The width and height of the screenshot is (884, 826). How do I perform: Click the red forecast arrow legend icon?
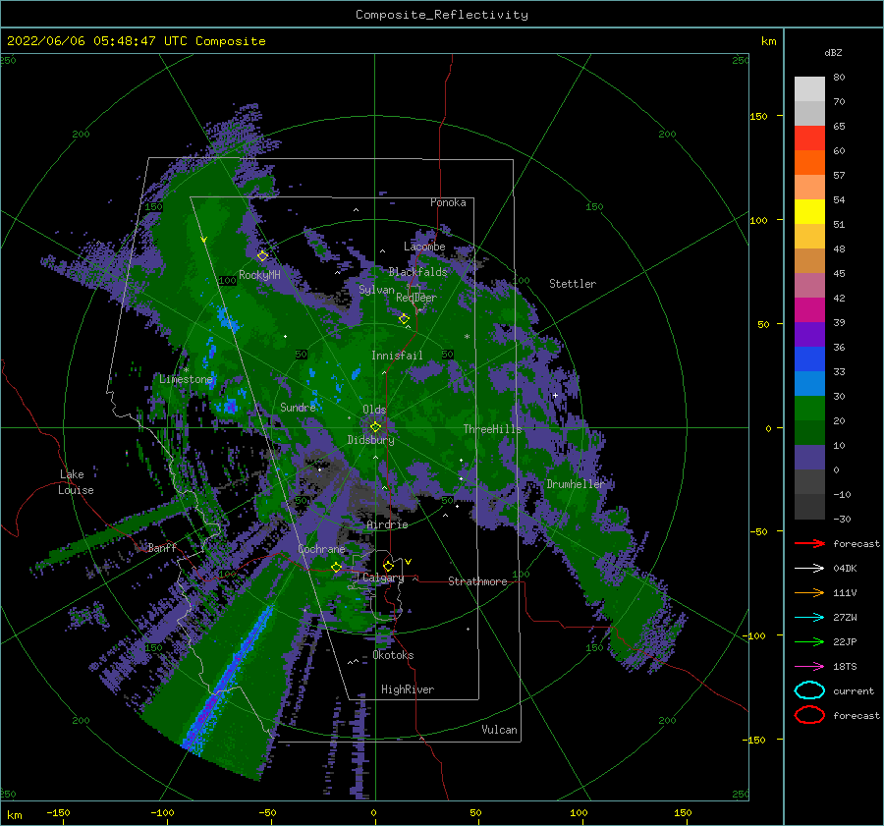point(809,543)
